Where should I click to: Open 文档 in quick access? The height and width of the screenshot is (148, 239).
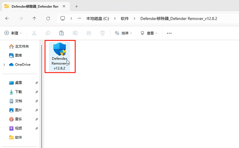coord(16,101)
